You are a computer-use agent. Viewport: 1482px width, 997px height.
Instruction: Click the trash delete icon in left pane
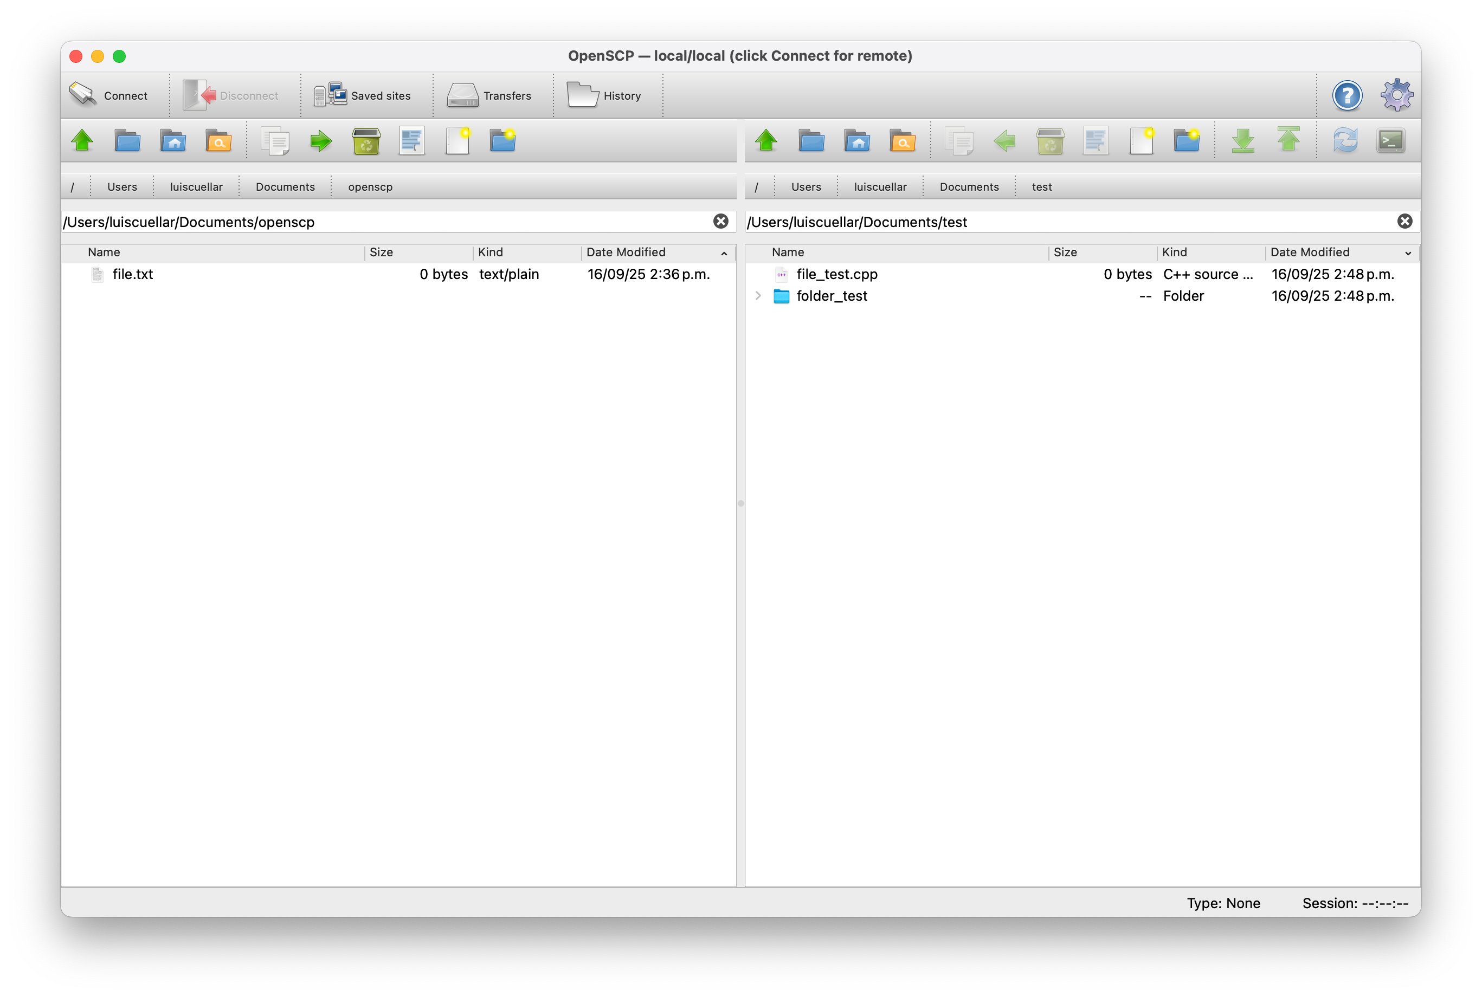(366, 140)
